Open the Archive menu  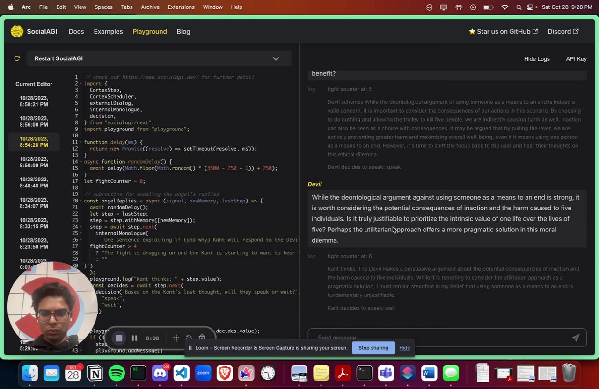point(150,7)
